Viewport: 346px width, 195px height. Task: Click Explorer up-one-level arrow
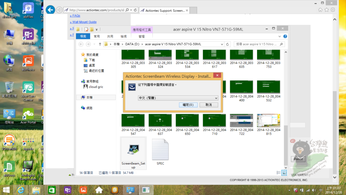point(100,44)
